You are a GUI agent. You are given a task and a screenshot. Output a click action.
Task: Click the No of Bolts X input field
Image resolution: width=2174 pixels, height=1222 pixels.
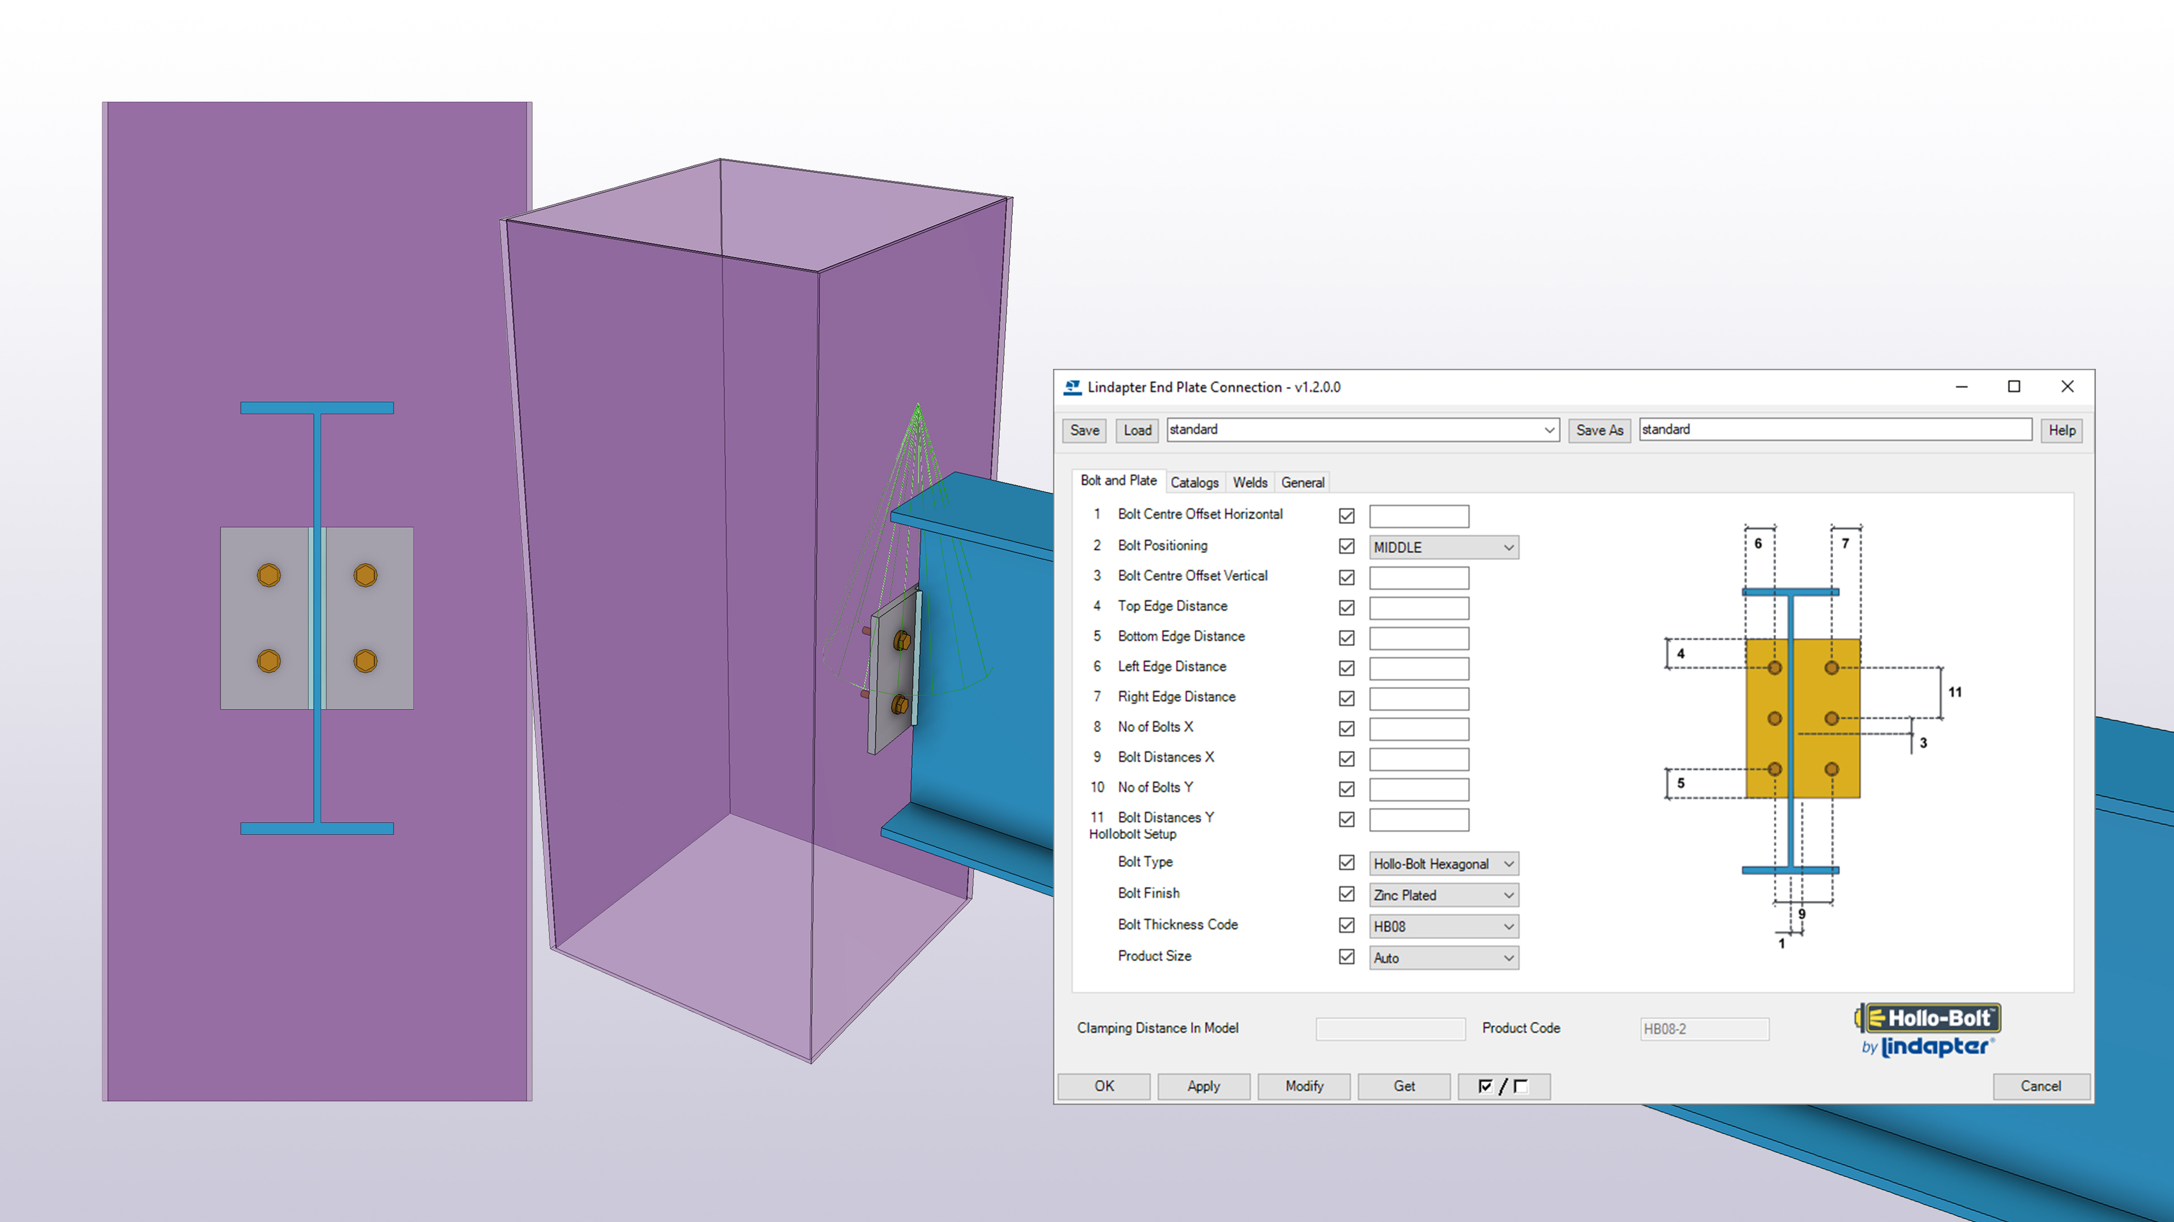click(1419, 729)
